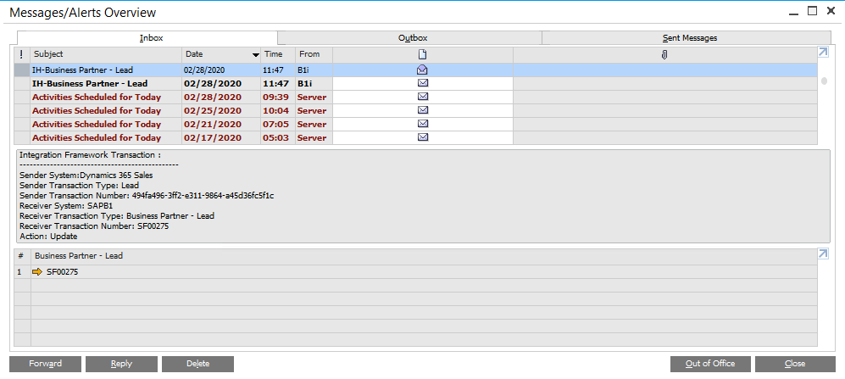Click the envelope icon for 09:39 message
The height and width of the screenshot is (379, 845).
tap(423, 97)
